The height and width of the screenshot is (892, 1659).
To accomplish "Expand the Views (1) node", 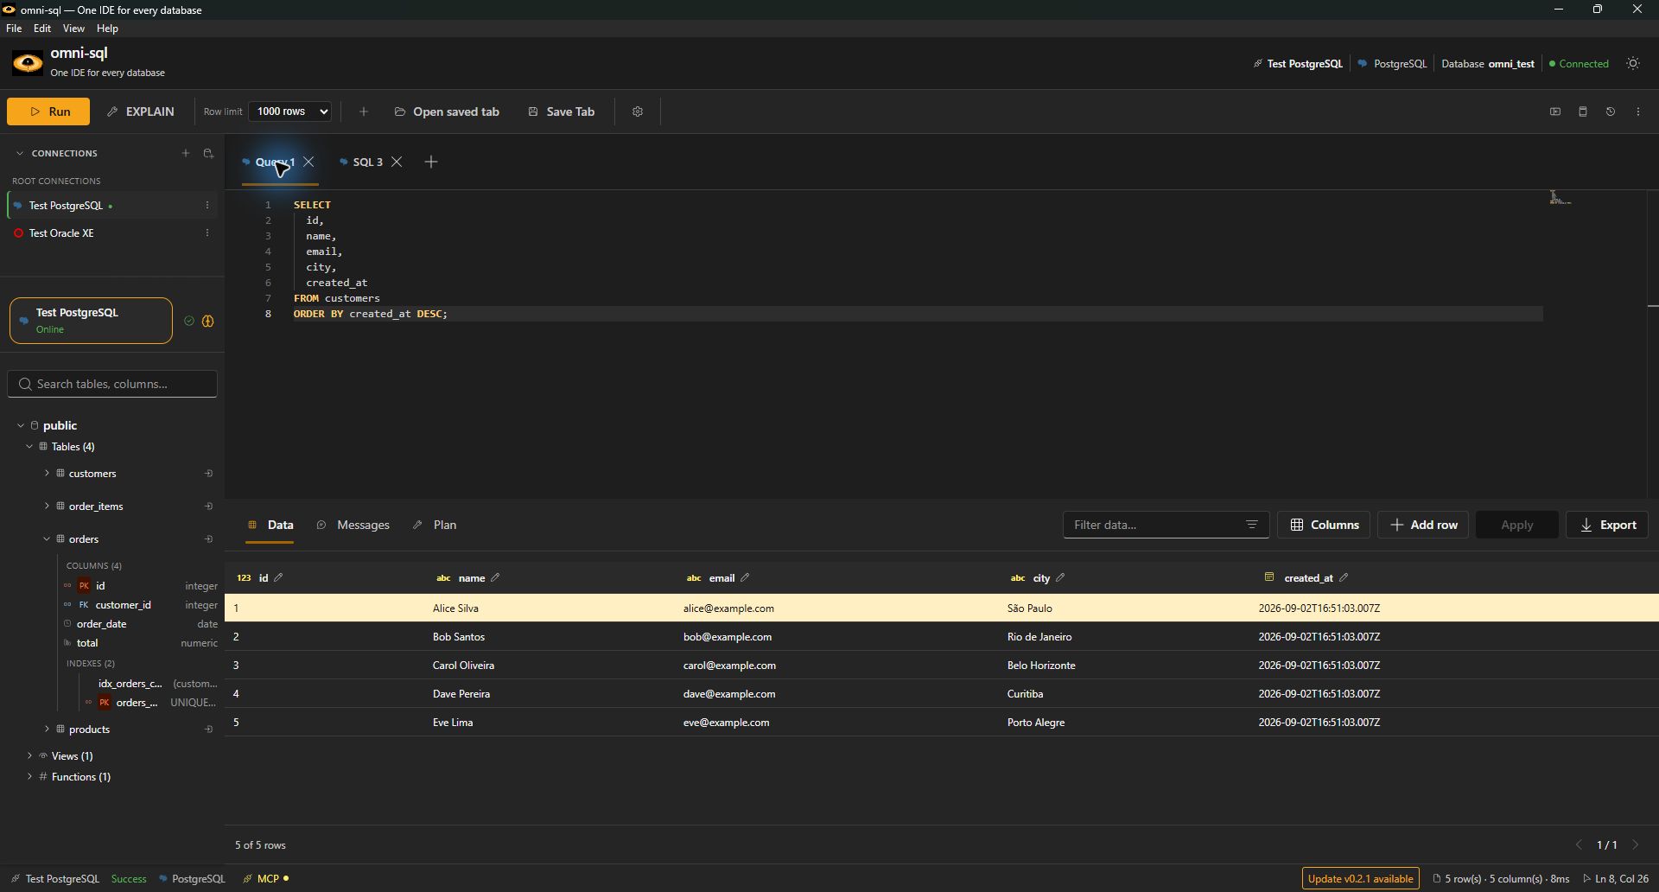I will click(29, 755).
